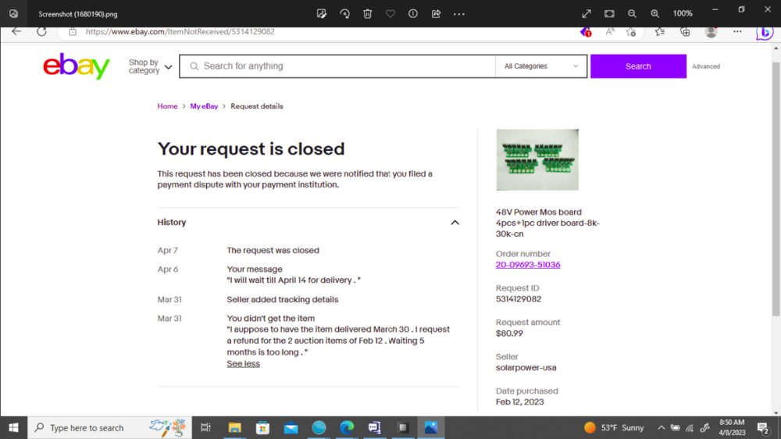Click the Windows taskbar search box
Viewport: 781px width, 439px height.
click(x=109, y=427)
